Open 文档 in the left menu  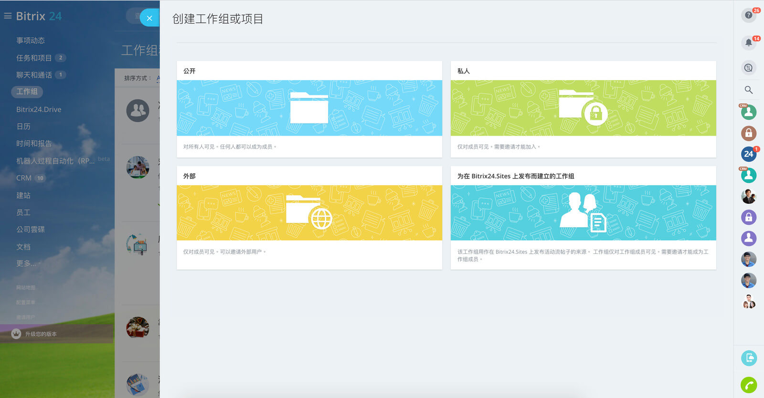(x=23, y=247)
